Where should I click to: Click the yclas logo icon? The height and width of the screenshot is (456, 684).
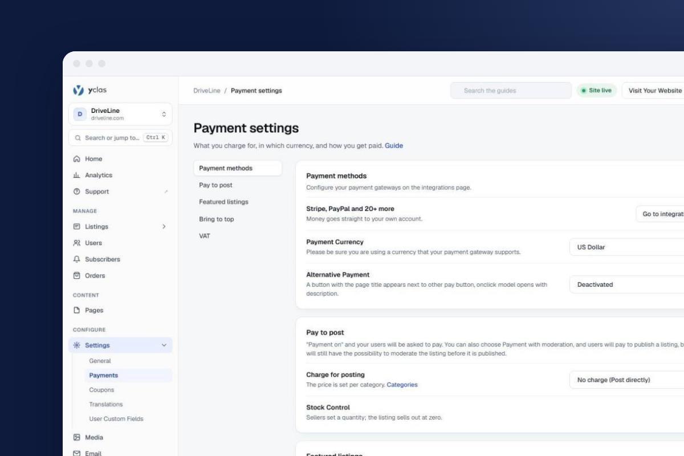[78, 90]
